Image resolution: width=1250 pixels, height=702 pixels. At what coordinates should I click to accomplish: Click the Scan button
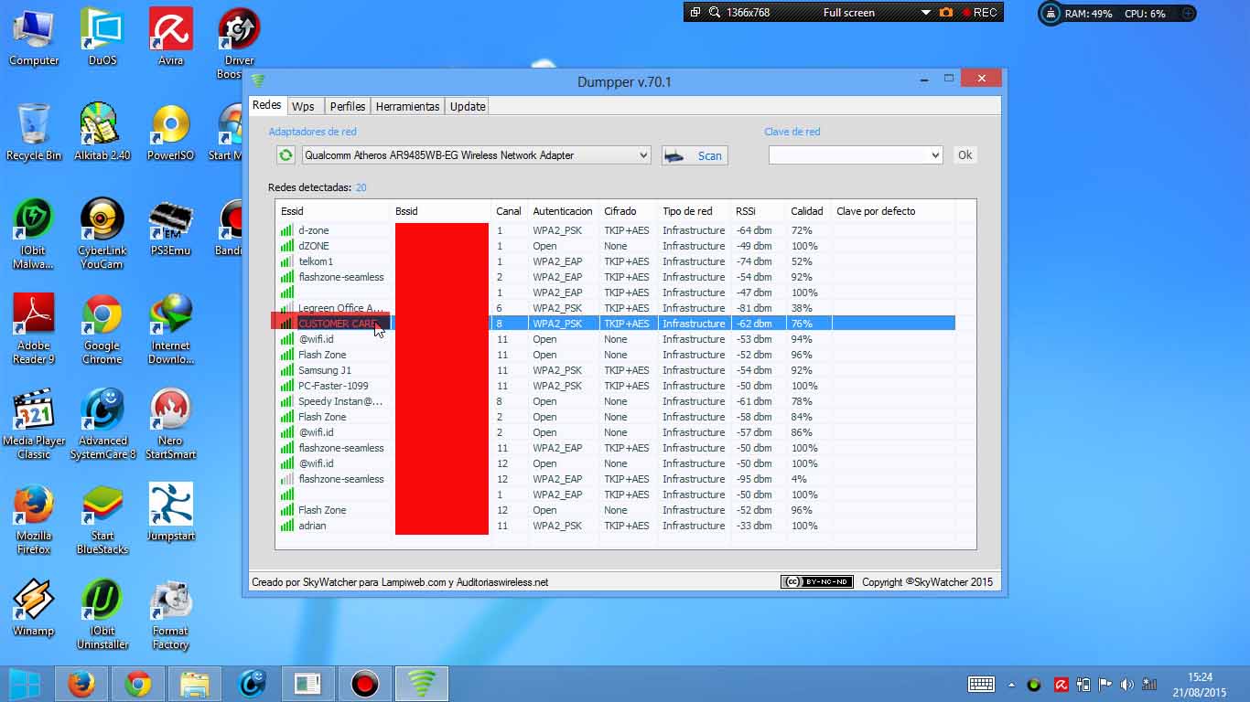coord(695,155)
